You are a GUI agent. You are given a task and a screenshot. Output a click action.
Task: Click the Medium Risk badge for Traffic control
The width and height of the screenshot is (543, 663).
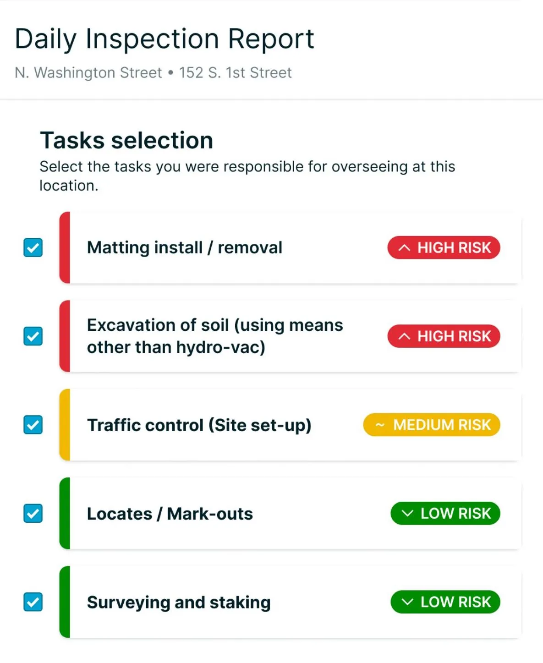[432, 425]
